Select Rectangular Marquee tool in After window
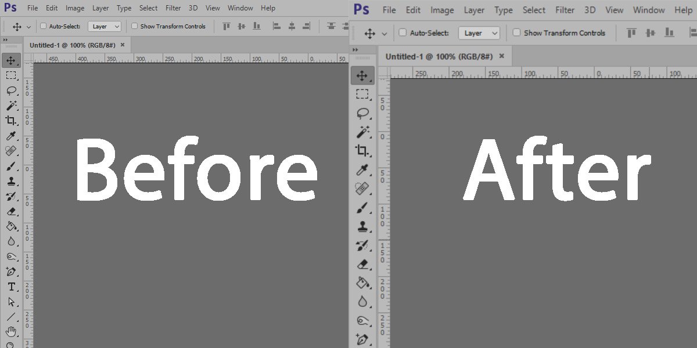Viewport: 697px width, 348px height. [x=362, y=95]
